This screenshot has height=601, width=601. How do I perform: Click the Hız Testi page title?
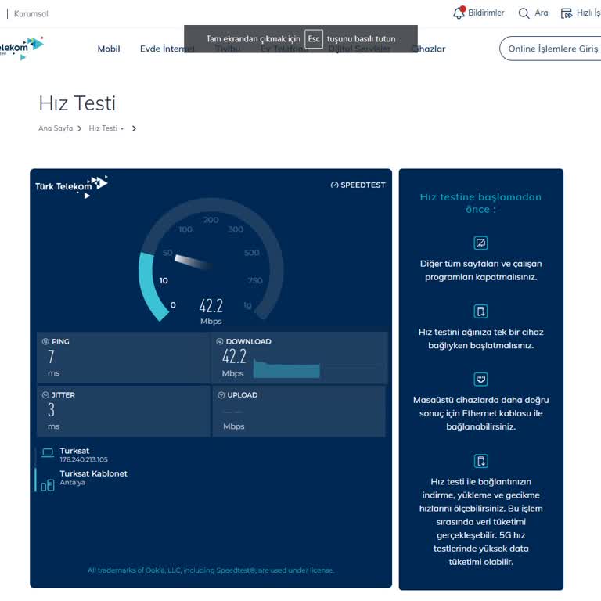[77, 103]
